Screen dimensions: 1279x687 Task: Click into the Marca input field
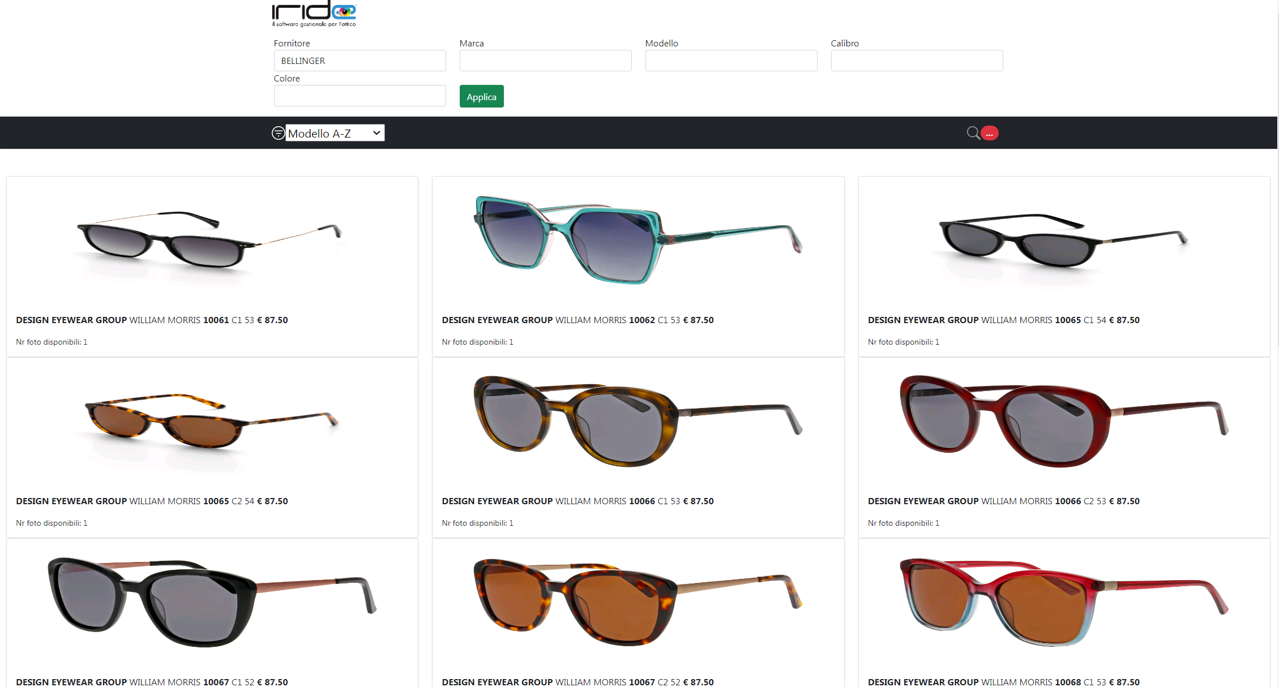pos(545,61)
